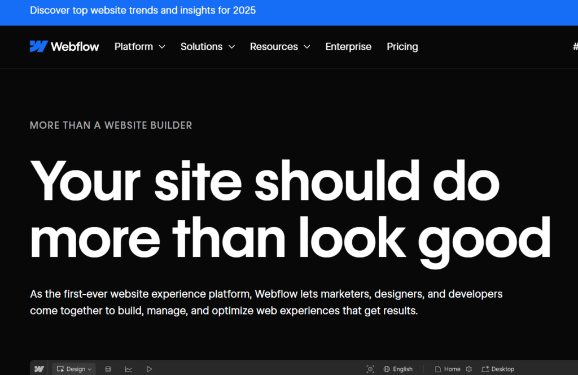The width and height of the screenshot is (578, 375).
Task: Select the Desktop breakpoint button
Action: click(498, 369)
